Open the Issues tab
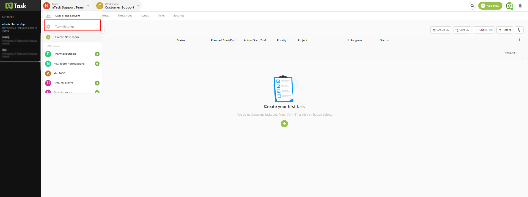528x197 pixels. [x=145, y=16]
